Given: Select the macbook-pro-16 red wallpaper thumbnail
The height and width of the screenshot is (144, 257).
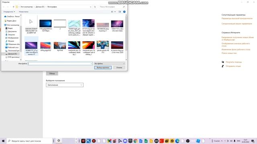Looking at the screenshot, I should (x=88, y=45).
